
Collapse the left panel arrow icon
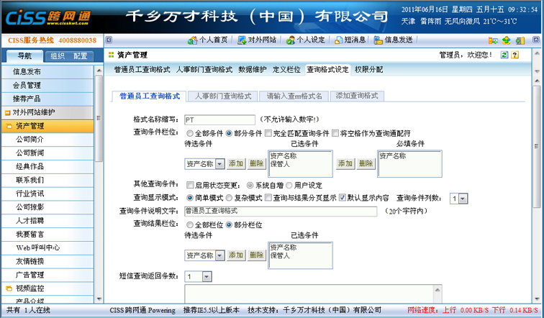[109, 40]
